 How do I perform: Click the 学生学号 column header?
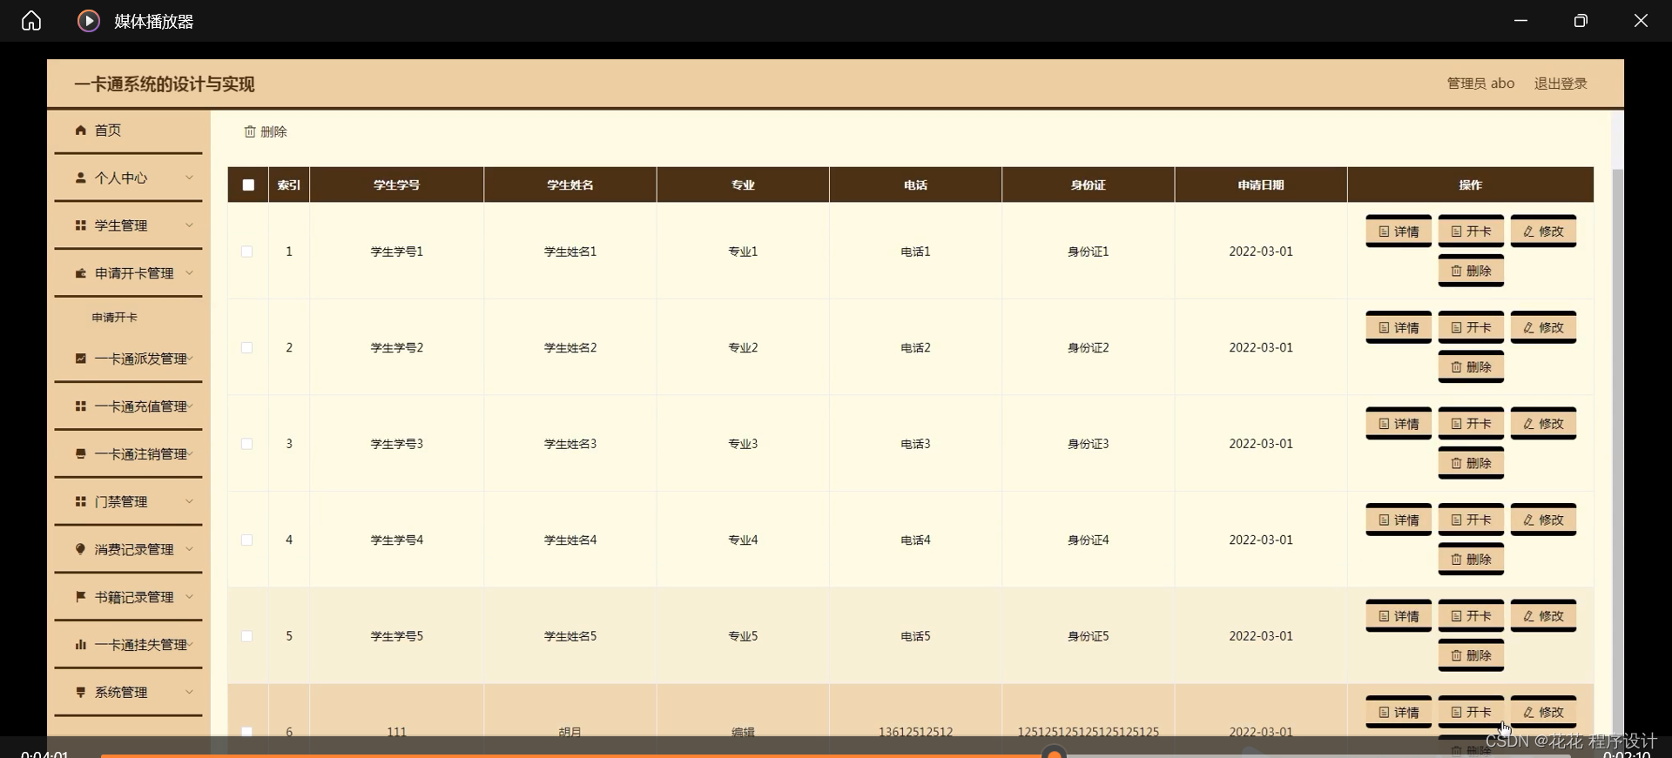coord(397,184)
